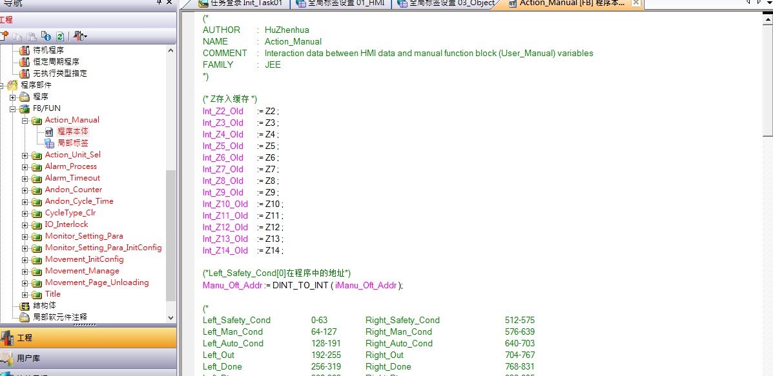
Task: Expand the Action_Unit_Sel function block node
Action: [25, 155]
